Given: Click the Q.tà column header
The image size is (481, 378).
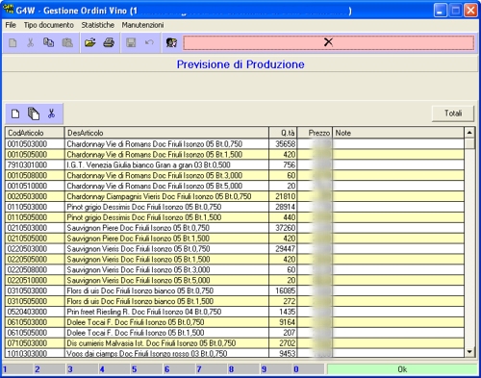Looking at the screenshot, I should (x=283, y=133).
